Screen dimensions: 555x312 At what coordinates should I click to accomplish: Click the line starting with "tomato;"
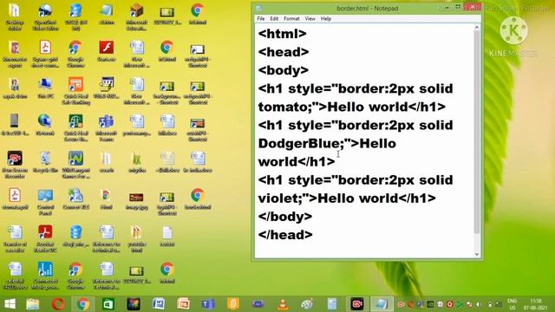click(x=352, y=107)
